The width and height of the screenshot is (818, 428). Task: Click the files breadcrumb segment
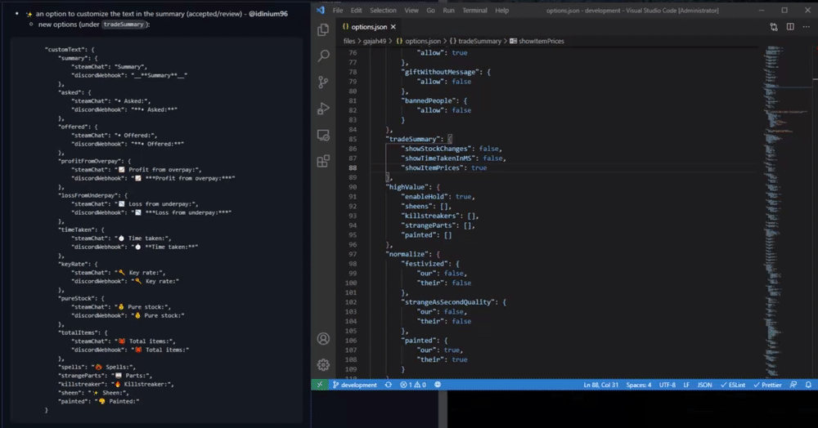click(349, 41)
